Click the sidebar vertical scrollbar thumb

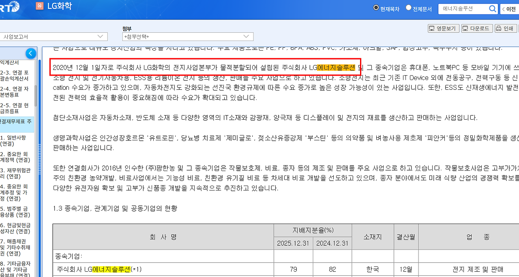(x=36, y=95)
